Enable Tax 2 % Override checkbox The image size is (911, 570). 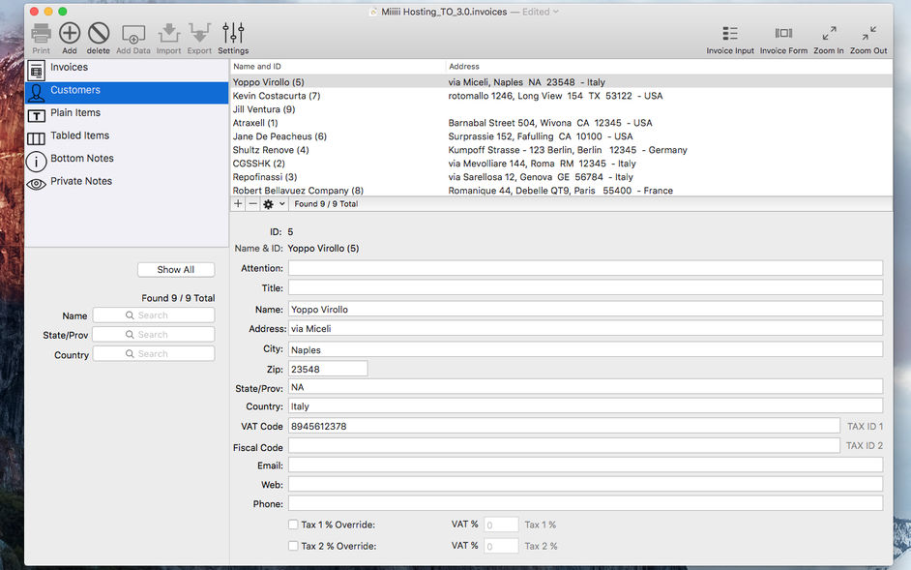coord(293,546)
